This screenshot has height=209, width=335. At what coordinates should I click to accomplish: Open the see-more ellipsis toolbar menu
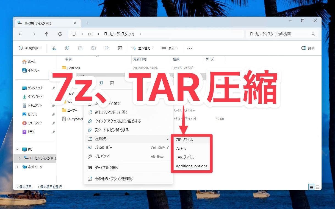pyautogui.click(x=189, y=48)
